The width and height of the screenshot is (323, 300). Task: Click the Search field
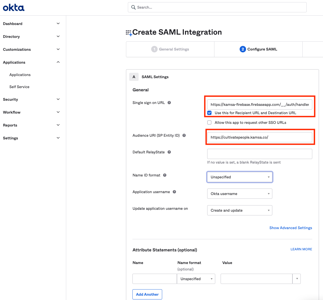(217, 7)
